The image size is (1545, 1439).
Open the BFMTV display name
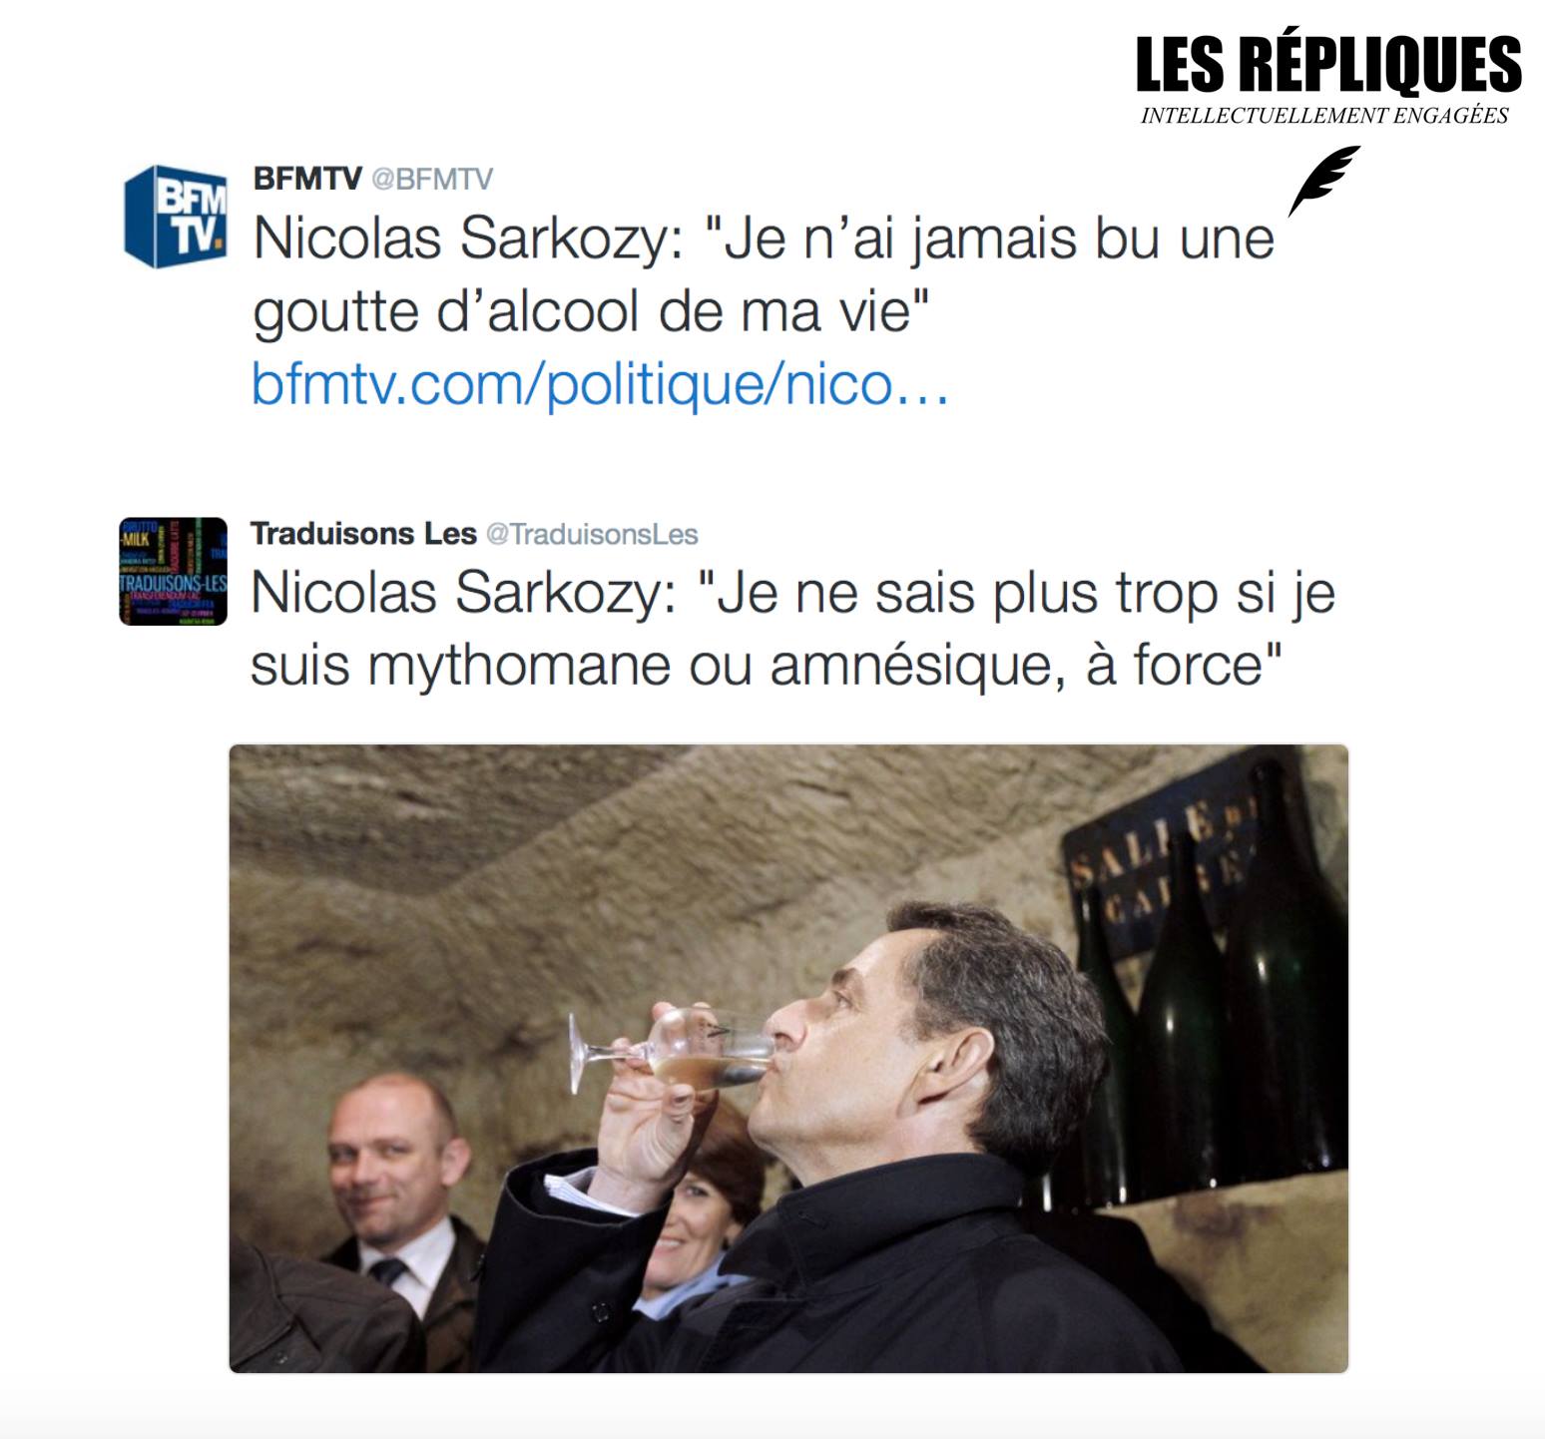(307, 179)
